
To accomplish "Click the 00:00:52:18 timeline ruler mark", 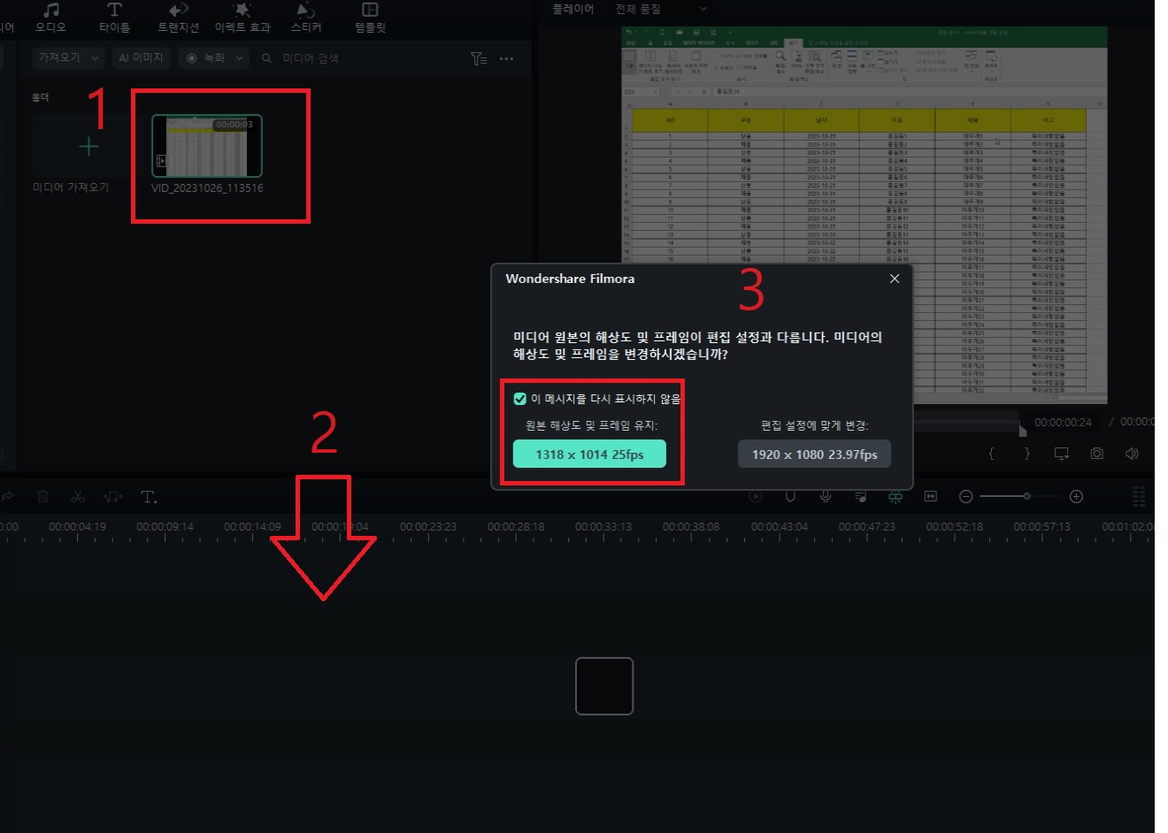I will point(954,527).
